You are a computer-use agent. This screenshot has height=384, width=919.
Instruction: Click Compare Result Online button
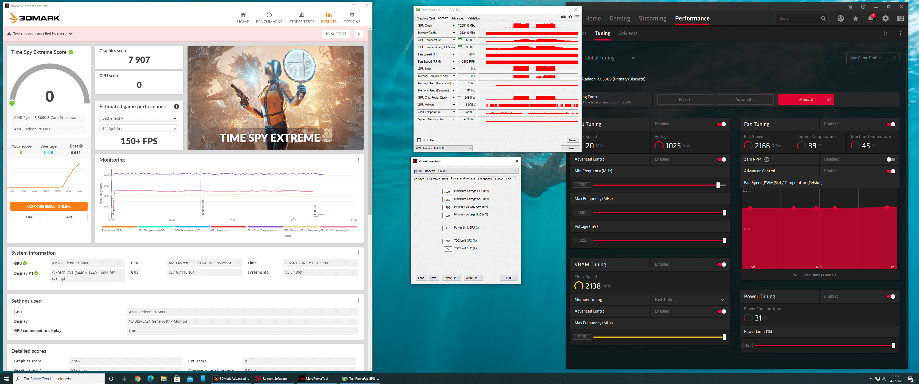pos(49,206)
